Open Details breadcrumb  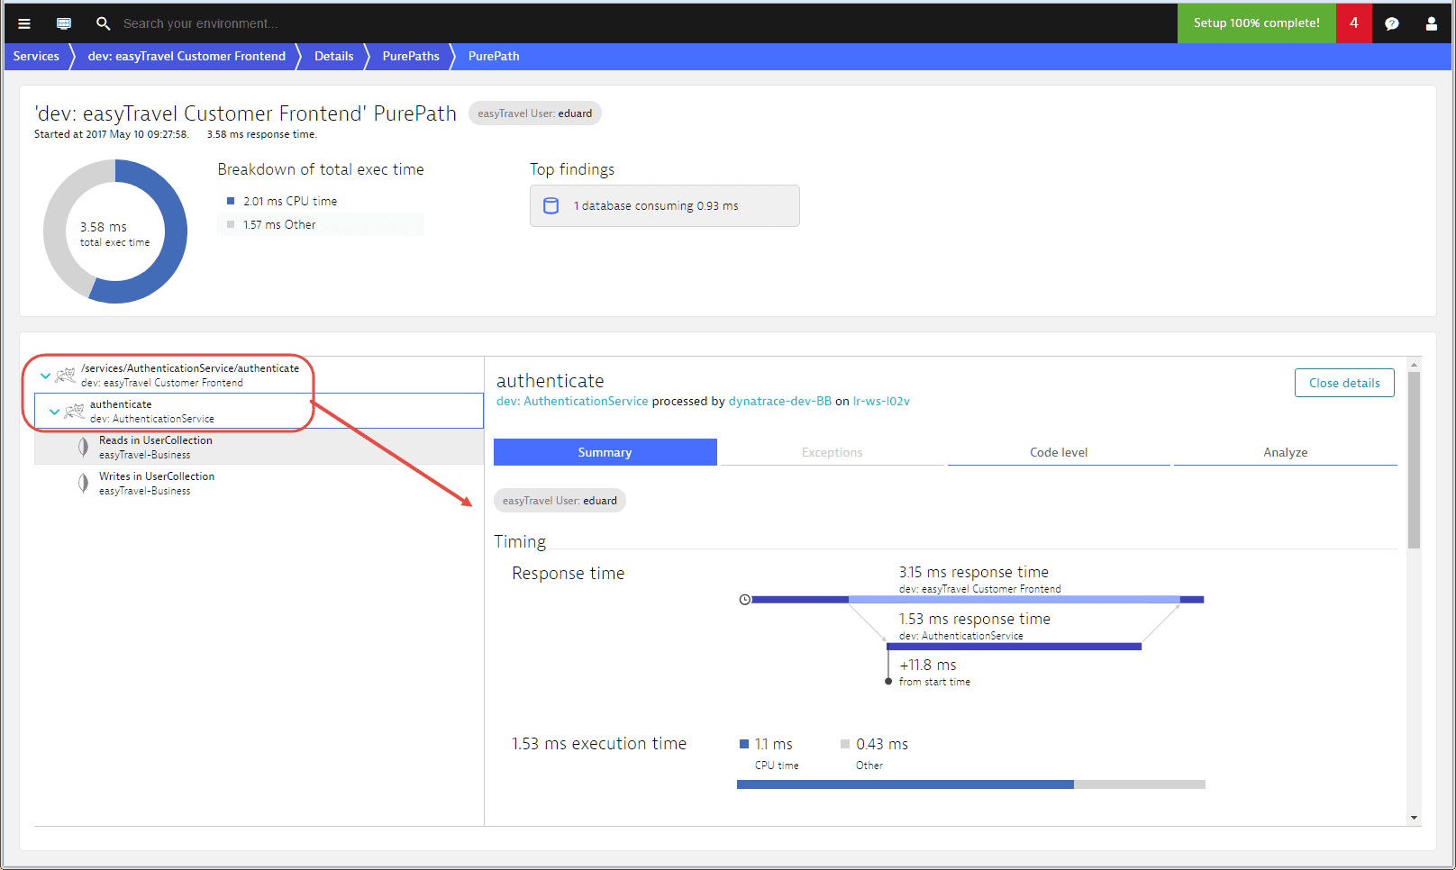pyautogui.click(x=333, y=56)
